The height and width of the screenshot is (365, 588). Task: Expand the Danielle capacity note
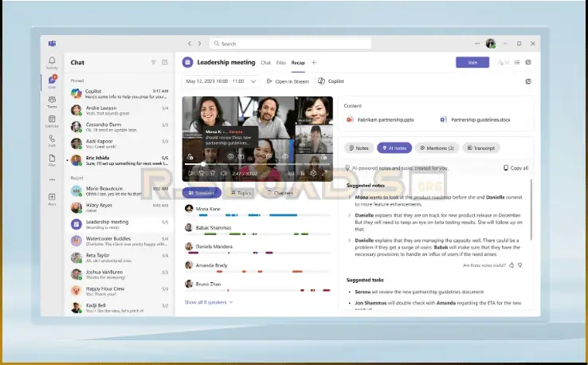(350, 241)
